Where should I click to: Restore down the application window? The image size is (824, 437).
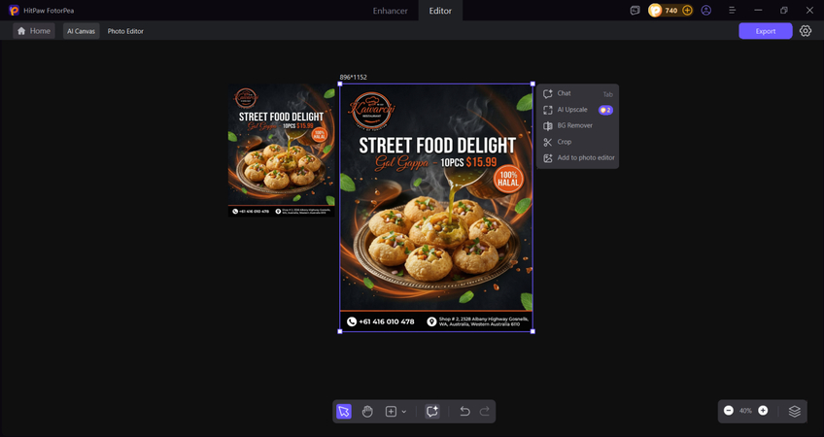pyautogui.click(x=783, y=10)
